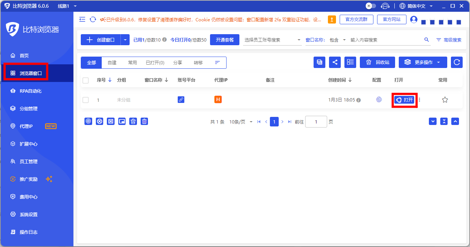Sort by the 窗口名称 column header

pos(156,80)
